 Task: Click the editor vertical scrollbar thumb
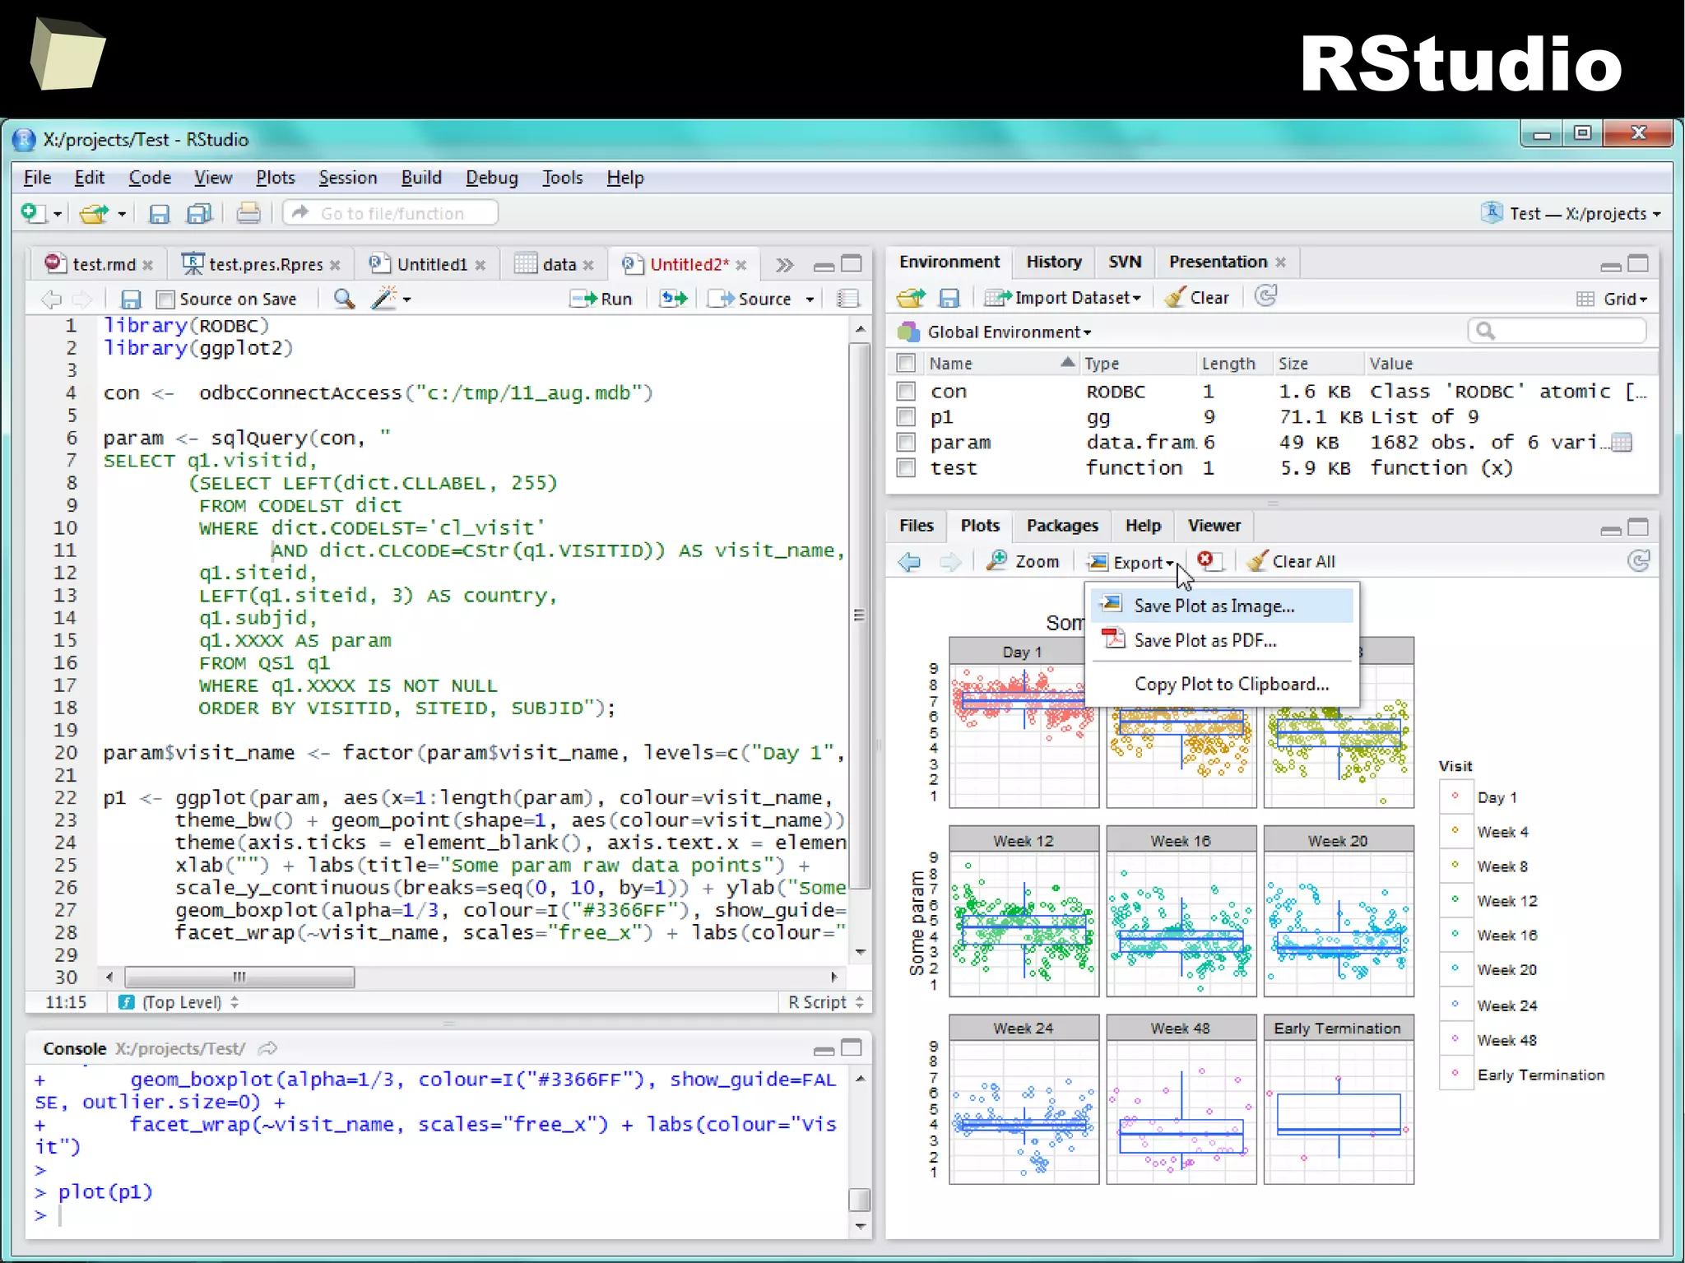860,615
